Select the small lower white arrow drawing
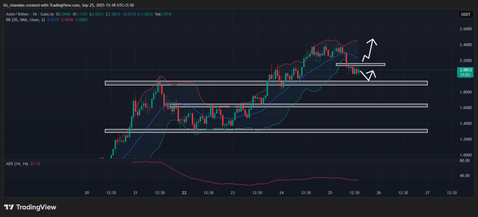The height and width of the screenshot is (217, 478). click(369, 76)
